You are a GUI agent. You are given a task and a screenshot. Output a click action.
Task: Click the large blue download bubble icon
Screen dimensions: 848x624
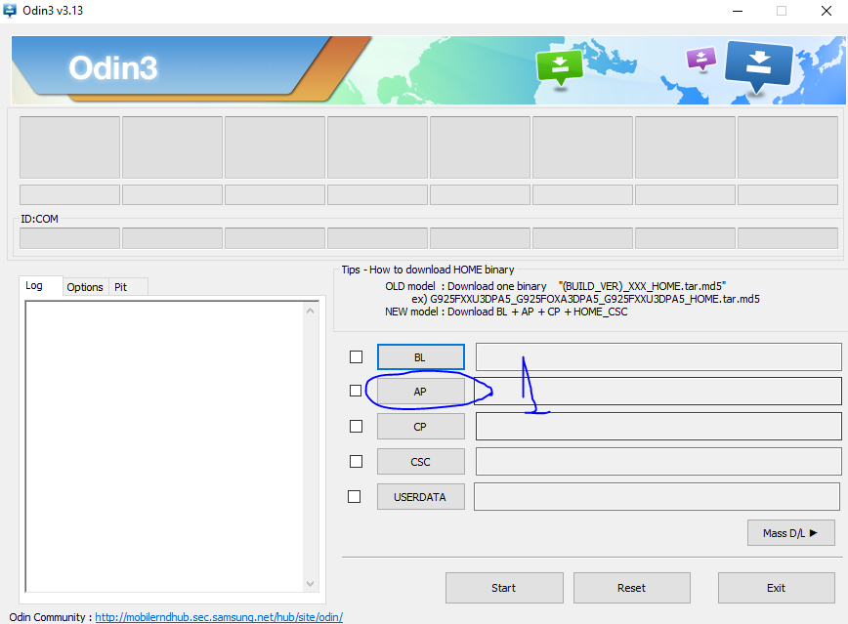758,66
